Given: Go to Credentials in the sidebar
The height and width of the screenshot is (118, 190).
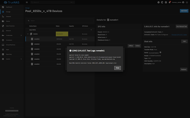Looking at the screenshot, I should (12, 35).
